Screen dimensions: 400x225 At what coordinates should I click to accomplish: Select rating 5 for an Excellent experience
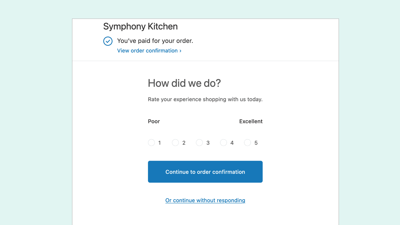coord(247,142)
